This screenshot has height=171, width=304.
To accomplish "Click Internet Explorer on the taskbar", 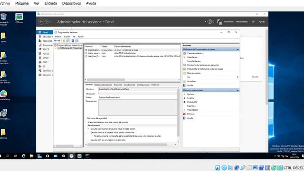I will [23, 156].
